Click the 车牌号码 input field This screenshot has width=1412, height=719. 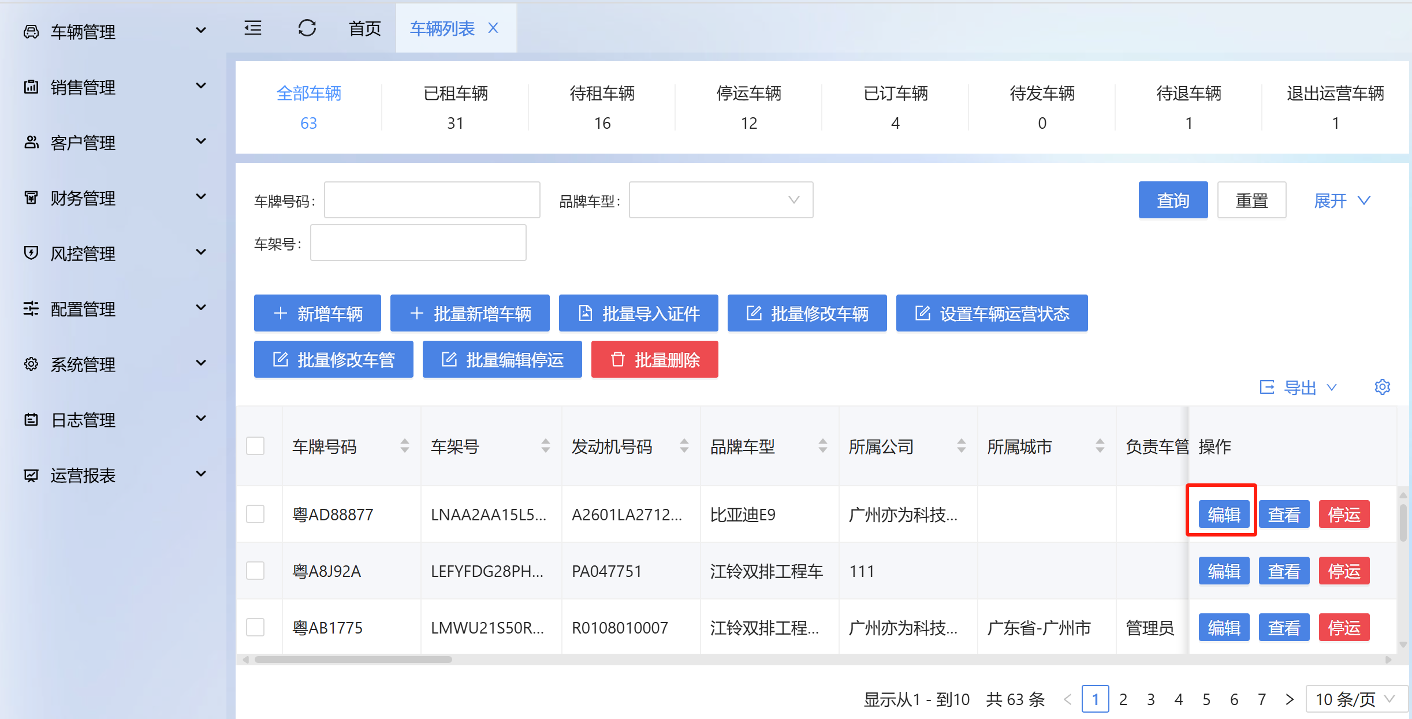432,200
